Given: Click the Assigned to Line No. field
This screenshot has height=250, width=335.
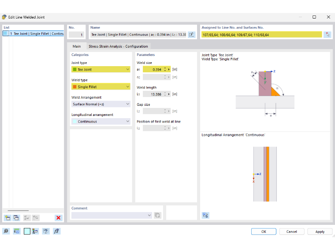Looking at the screenshot, I should [x=261, y=35].
